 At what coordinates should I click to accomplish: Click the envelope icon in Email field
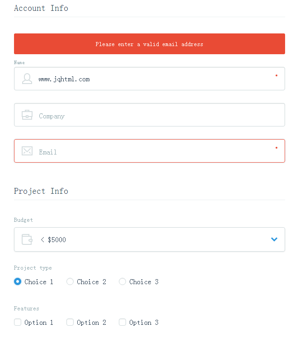click(27, 151)
